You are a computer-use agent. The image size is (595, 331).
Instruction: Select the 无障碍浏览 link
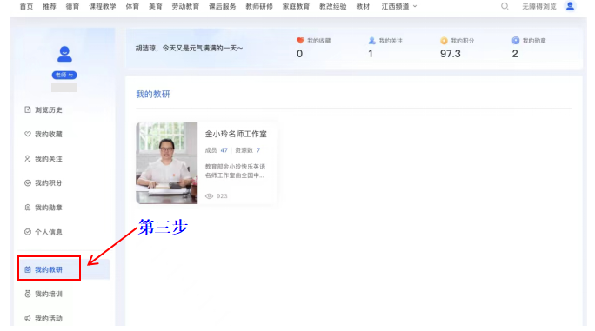(539, 6)
